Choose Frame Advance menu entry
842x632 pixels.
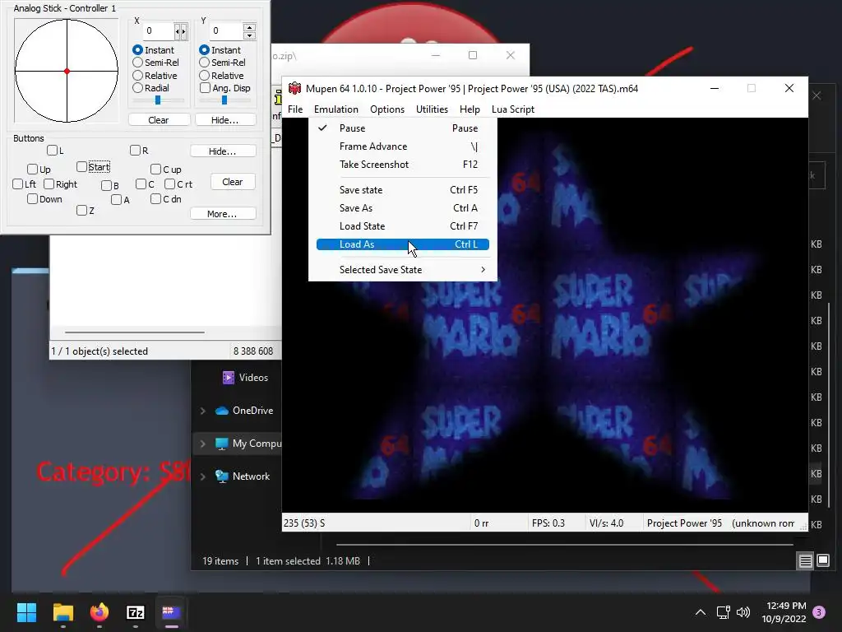(403, 146)
